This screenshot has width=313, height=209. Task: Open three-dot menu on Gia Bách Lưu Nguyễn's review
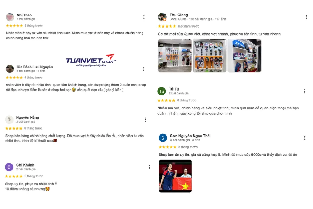[x=144, y=69]
